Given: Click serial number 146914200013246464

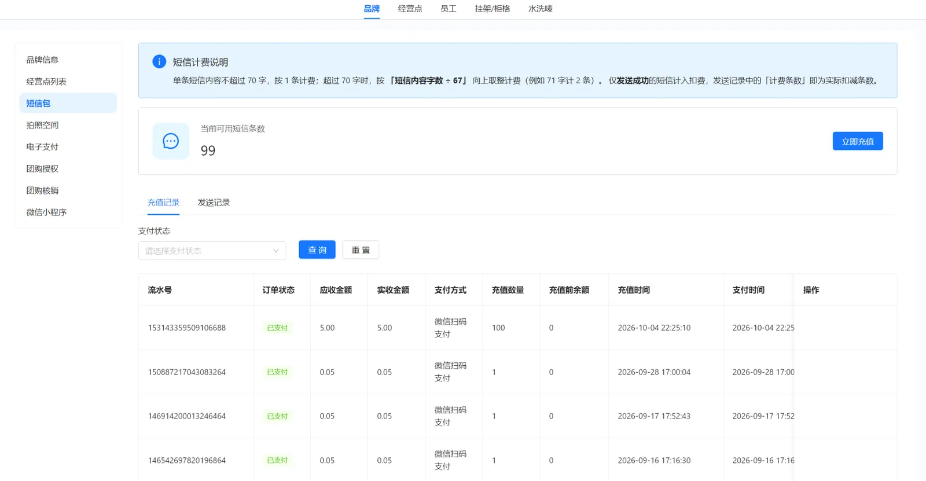Looking at the screenshot, I should [x=187, y=416].
